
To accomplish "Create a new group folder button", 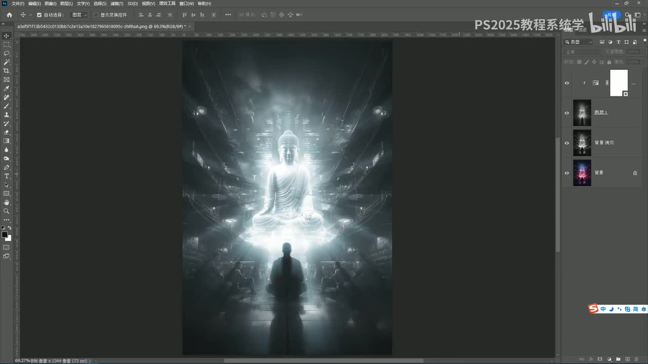I will point(619,359).
